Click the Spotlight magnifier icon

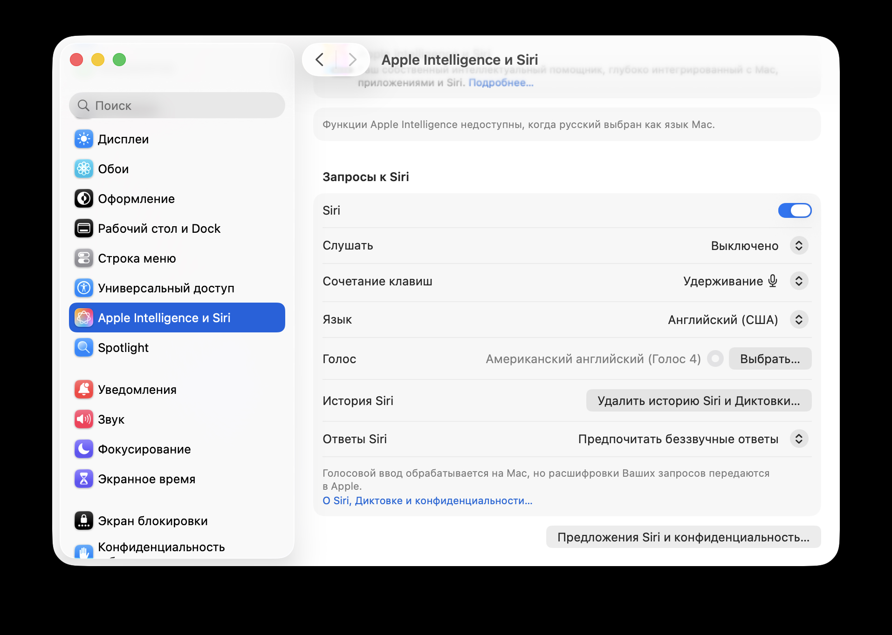pos(84,348)
